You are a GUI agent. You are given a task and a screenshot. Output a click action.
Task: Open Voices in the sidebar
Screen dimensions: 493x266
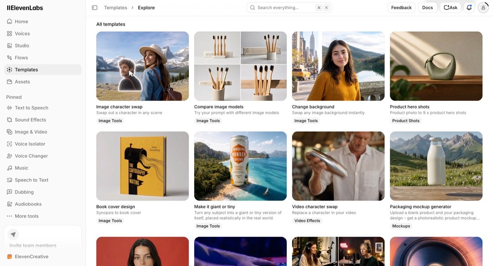point(43,33)
